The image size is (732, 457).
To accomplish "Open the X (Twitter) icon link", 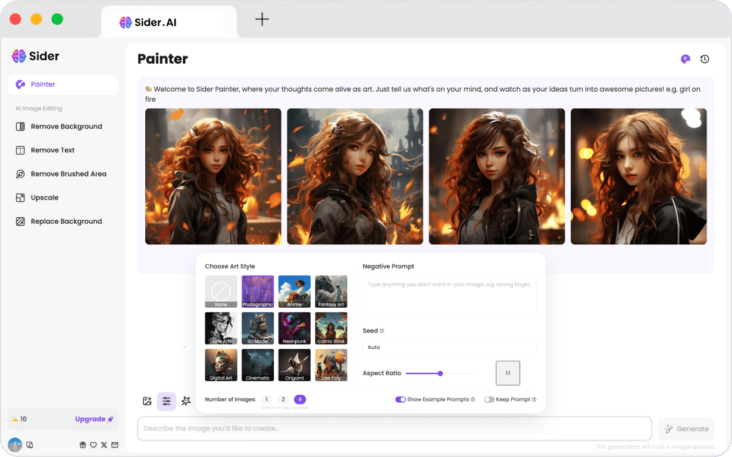I will coord(104,445).
